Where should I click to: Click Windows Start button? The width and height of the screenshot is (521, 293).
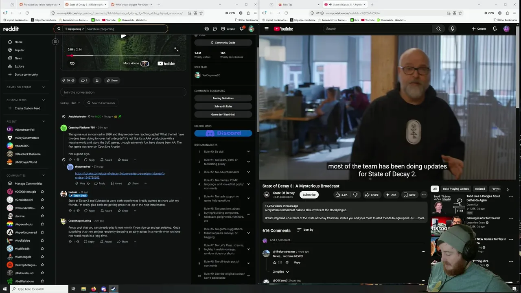[x=5, y=289]
